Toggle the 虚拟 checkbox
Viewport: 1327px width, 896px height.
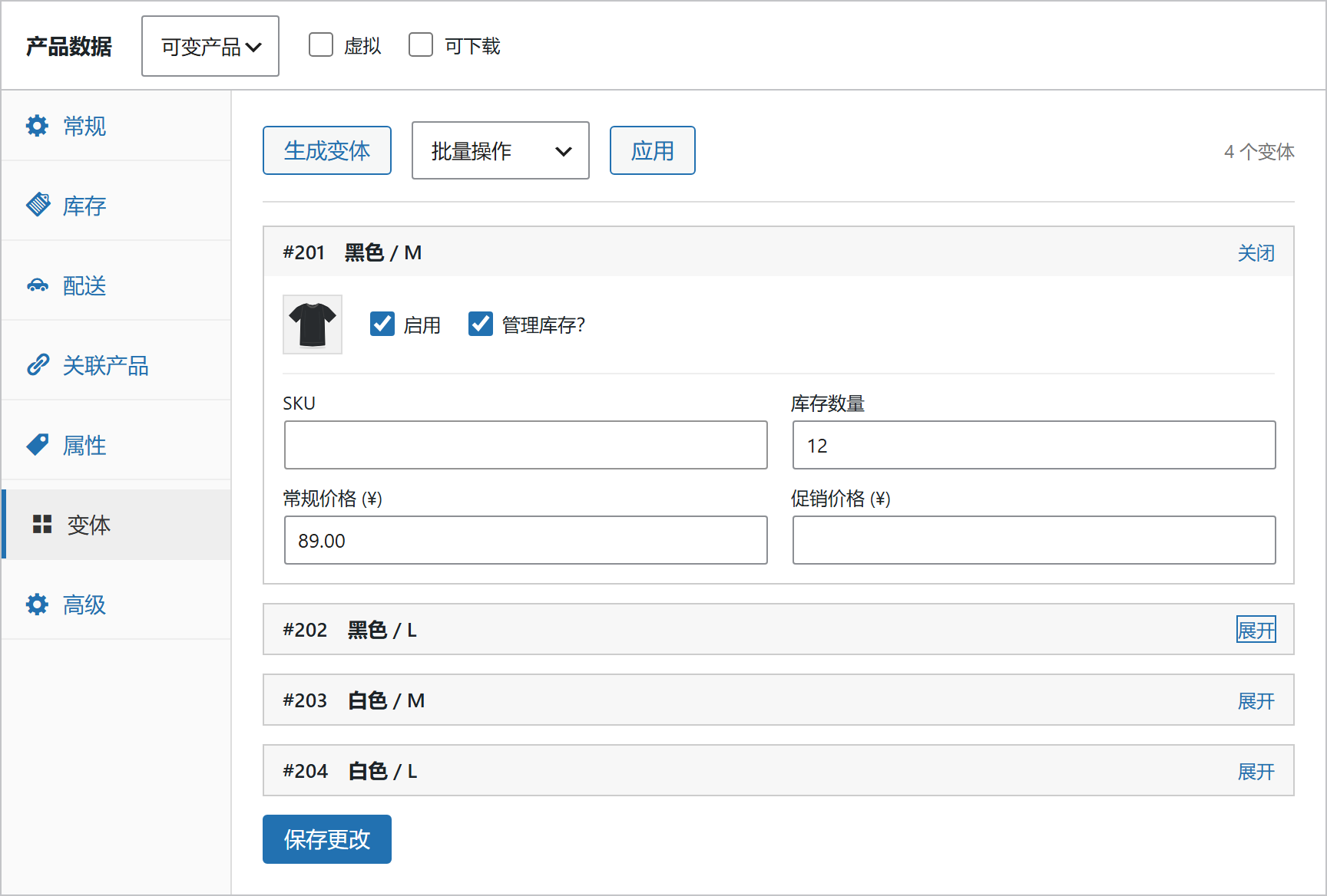[321, 44]
